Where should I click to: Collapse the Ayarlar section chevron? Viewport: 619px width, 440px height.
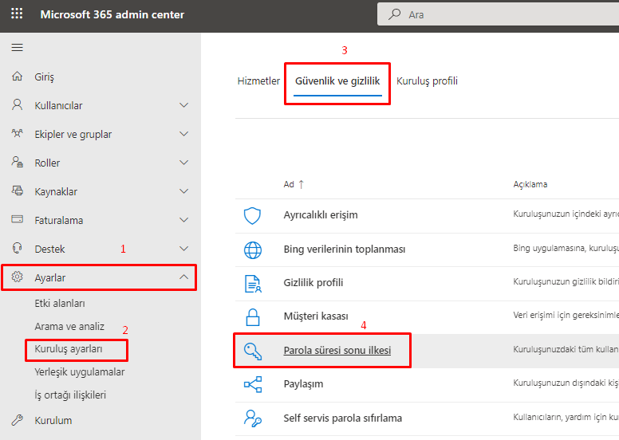point(184,277)
